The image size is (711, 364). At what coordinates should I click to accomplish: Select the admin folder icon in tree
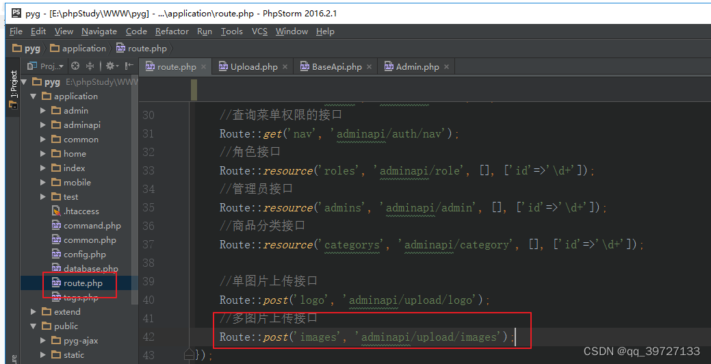click(x=56, y=111)
